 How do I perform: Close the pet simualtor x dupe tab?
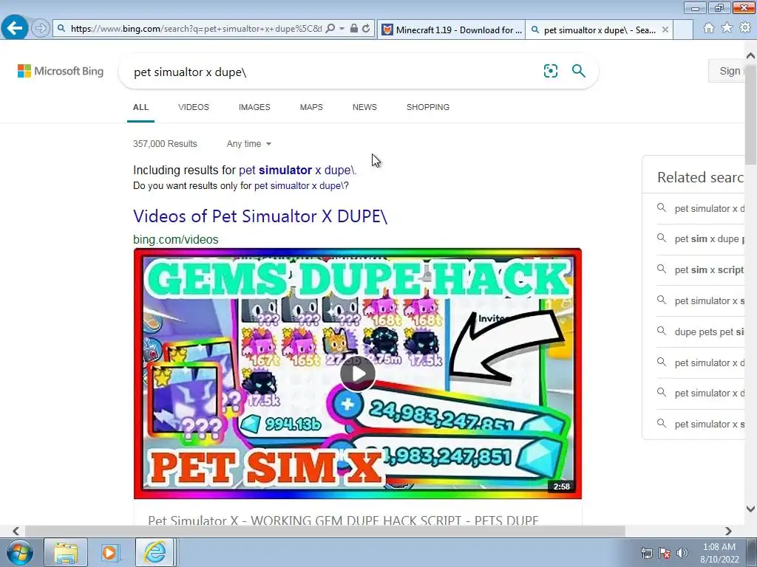665,30
